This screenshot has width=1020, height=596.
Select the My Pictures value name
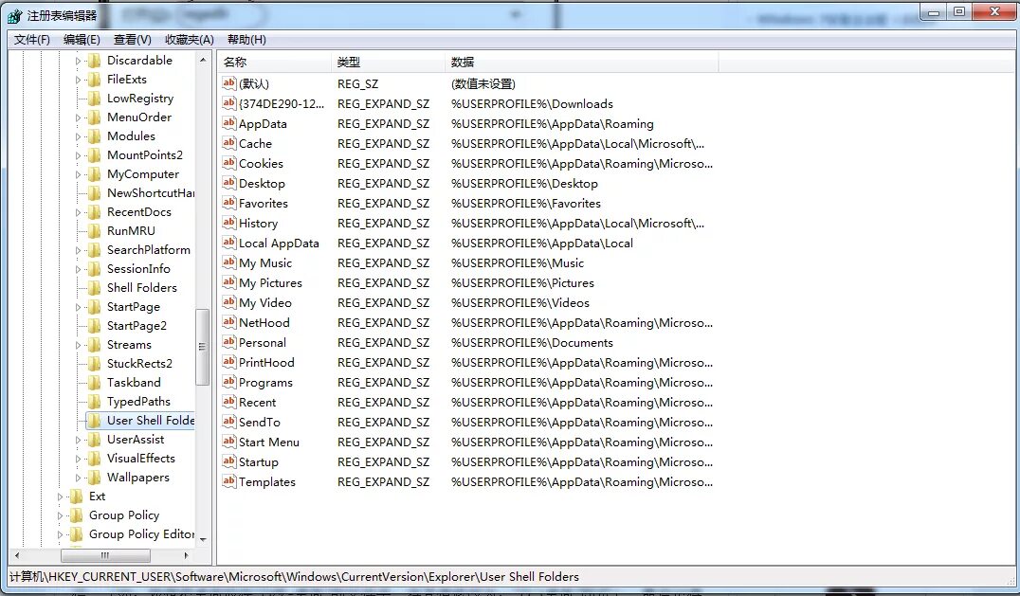(270, 282)
